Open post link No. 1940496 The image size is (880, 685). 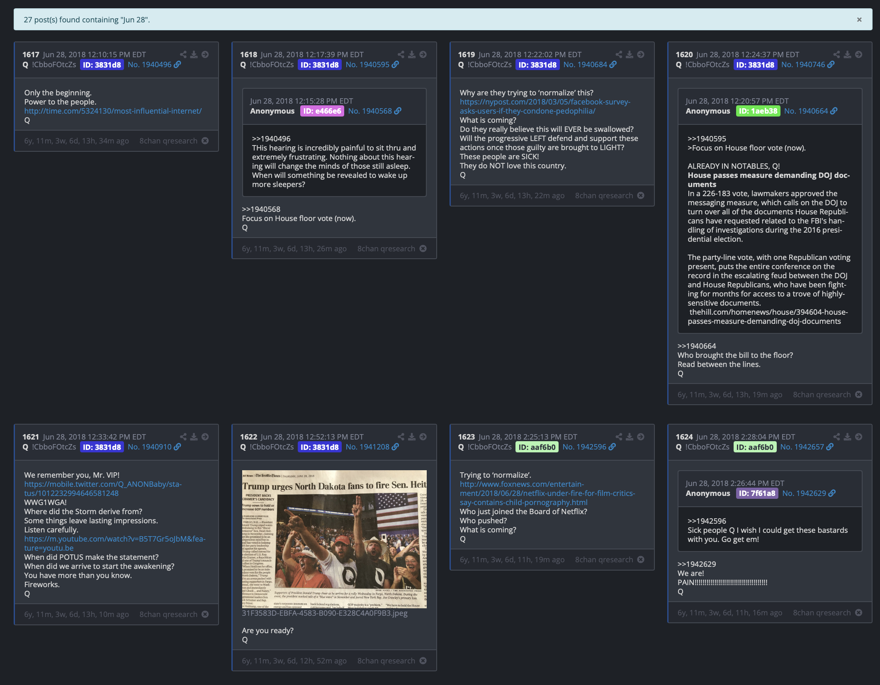coord(154,65)
